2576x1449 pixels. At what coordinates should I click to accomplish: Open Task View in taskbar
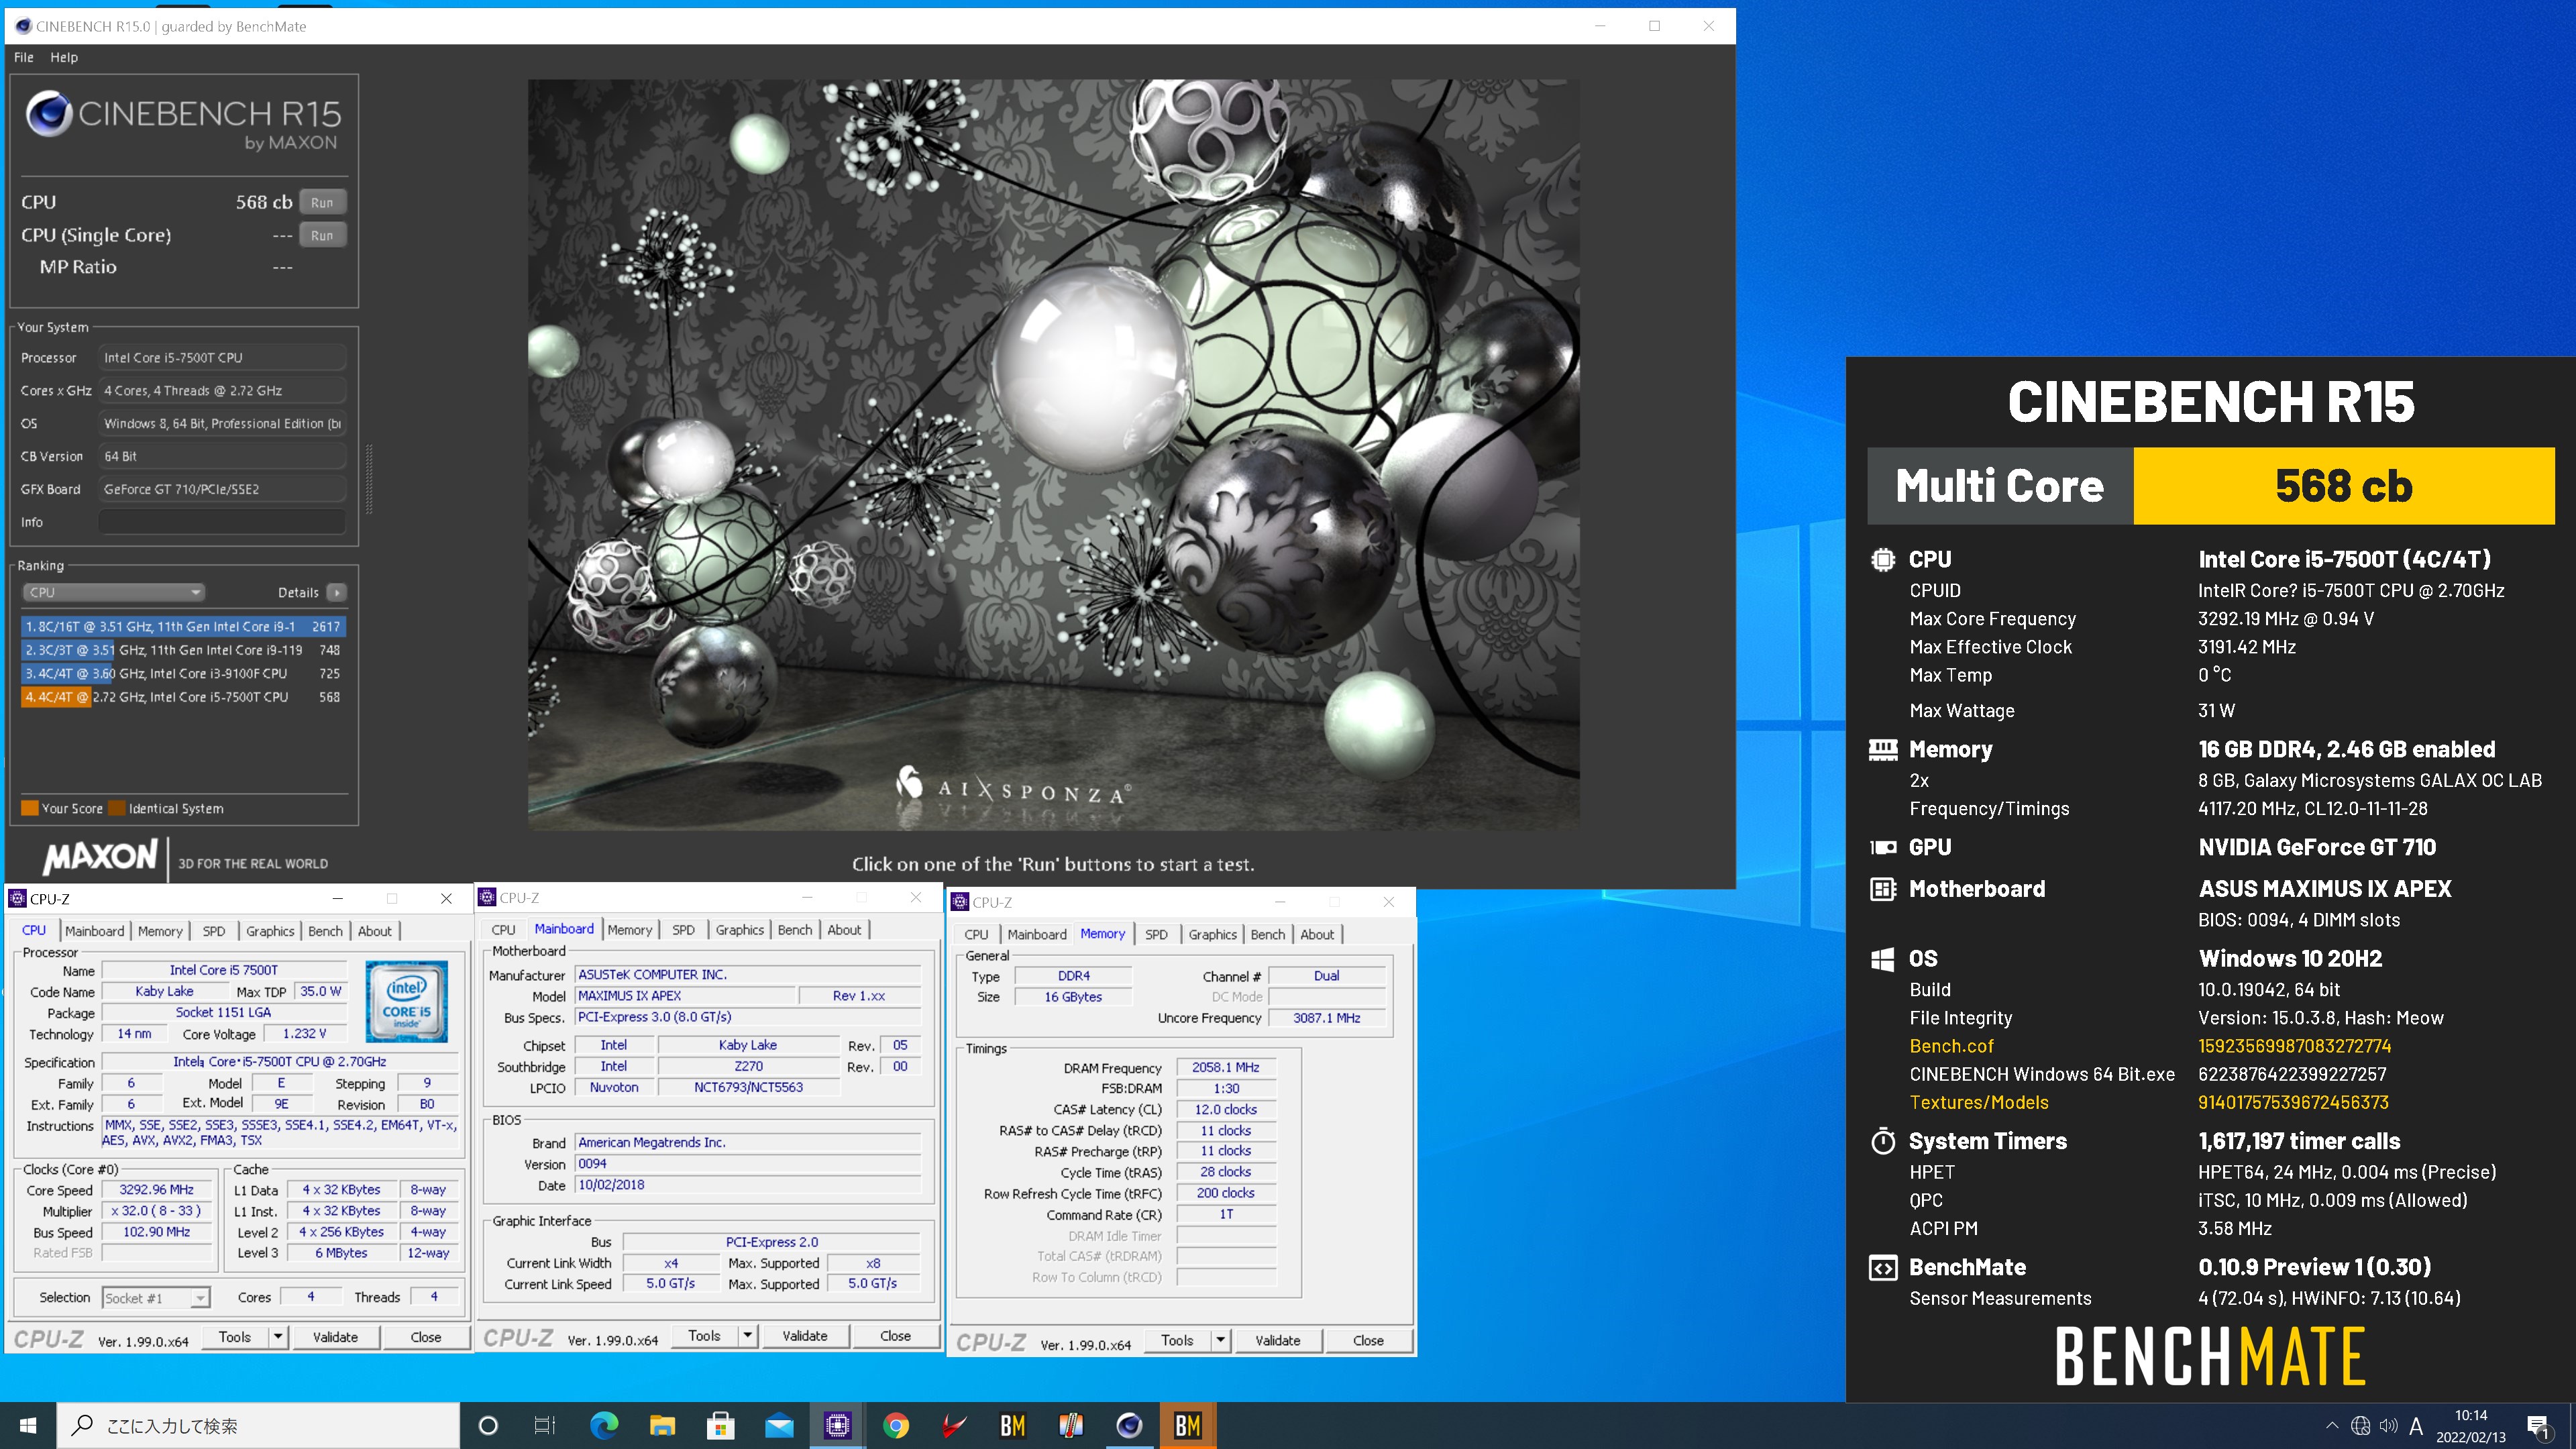pos(545,1425)
